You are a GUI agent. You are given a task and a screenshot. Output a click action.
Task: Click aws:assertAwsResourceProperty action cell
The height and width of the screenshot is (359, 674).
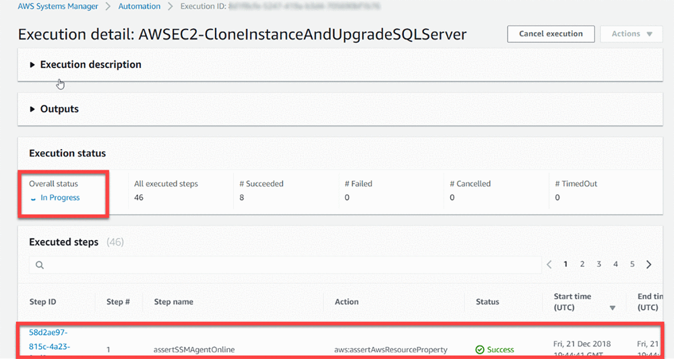[x=391, y=350]
